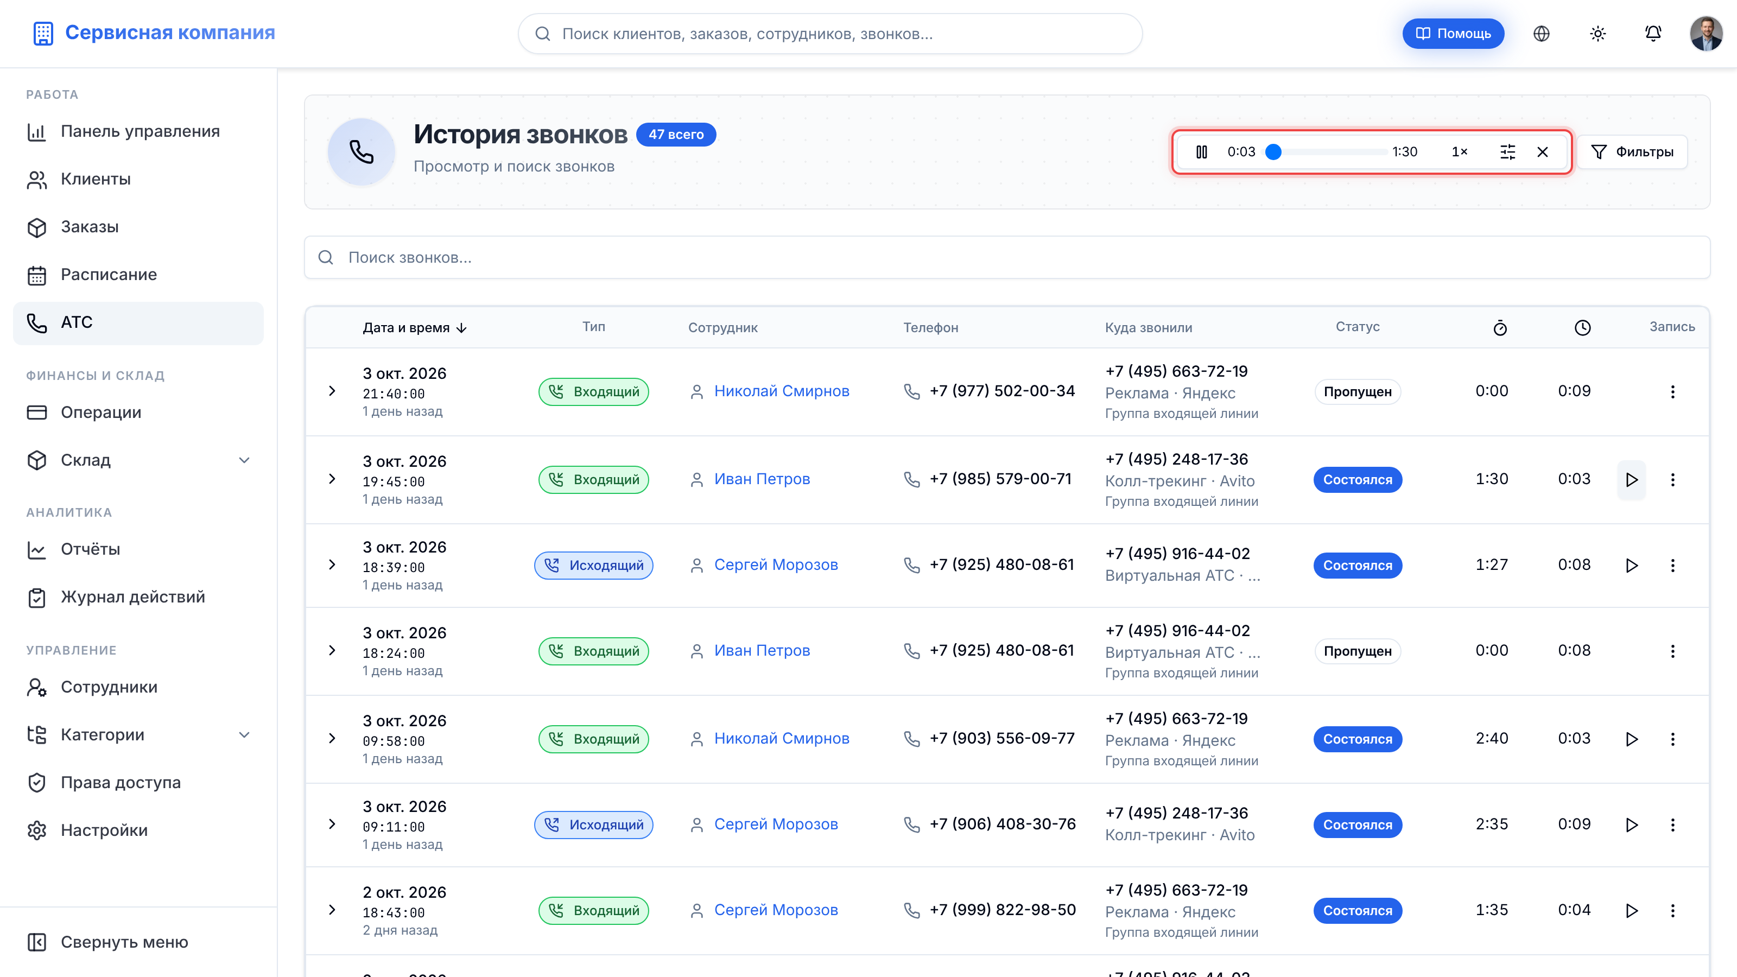Expand the 19:45:00 call row
This screenshot has height=977, width=1737.
click(x=332, y=479)
